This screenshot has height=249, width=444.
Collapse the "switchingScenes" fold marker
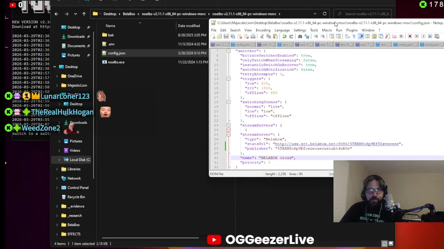[x=228, y=102]
